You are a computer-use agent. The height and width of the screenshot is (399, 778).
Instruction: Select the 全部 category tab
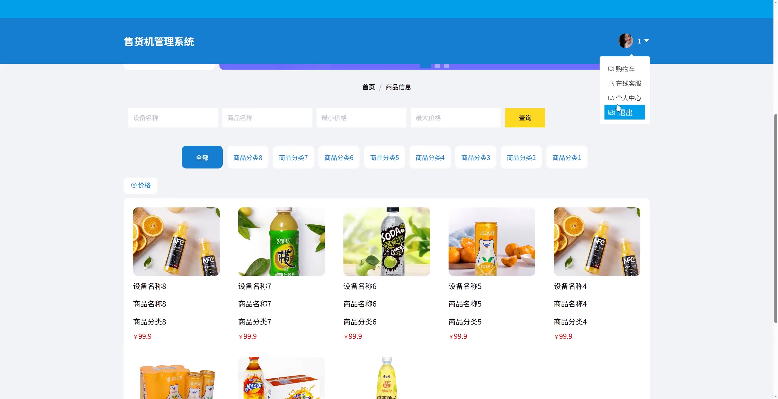[202, 157]
